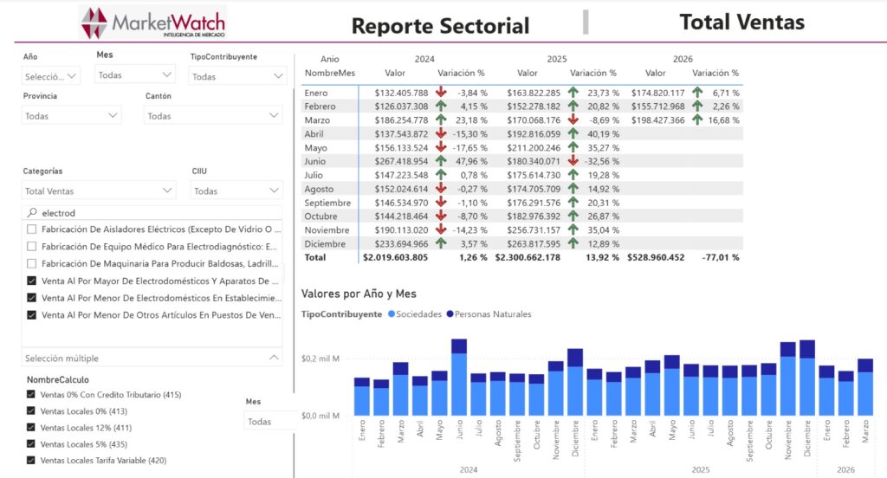Check Fabricación De Aisladores Eléctricos option
This screenshot has width=887, height=478.
pos(32,229)
